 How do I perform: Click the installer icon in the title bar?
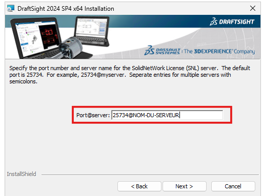[x=11, y=9]
